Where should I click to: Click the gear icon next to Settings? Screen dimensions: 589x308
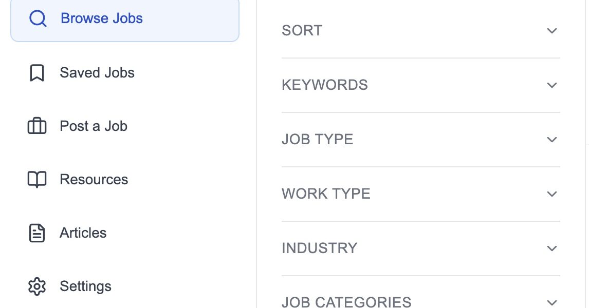(36, 286)
